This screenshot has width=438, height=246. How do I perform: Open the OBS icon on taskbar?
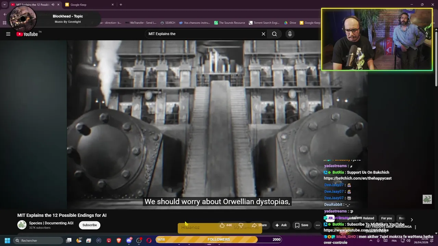click(x=139, y=241)
